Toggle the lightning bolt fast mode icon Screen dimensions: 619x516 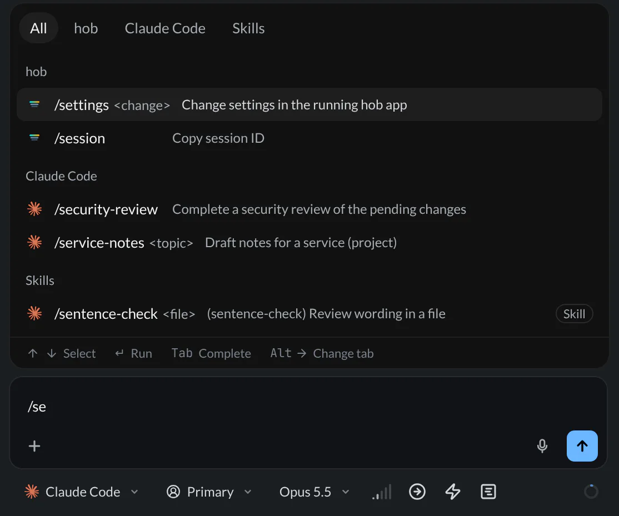click(x=453, y=492)
